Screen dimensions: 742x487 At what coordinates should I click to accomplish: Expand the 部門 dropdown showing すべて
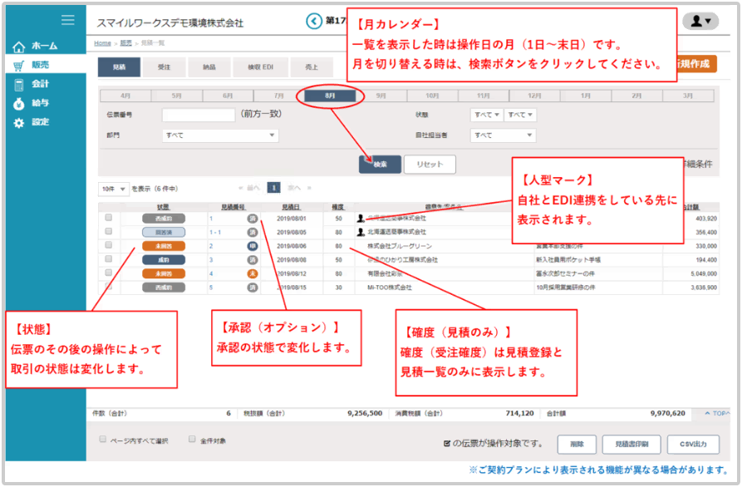[x=220, y=135]
